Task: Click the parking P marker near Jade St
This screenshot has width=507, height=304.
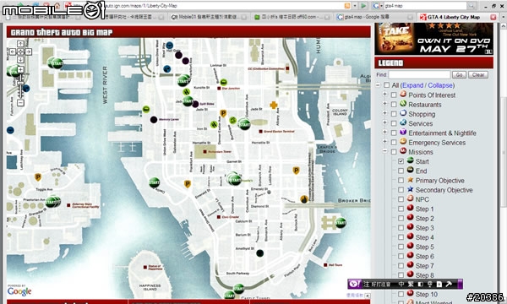Action: (223, 113)
